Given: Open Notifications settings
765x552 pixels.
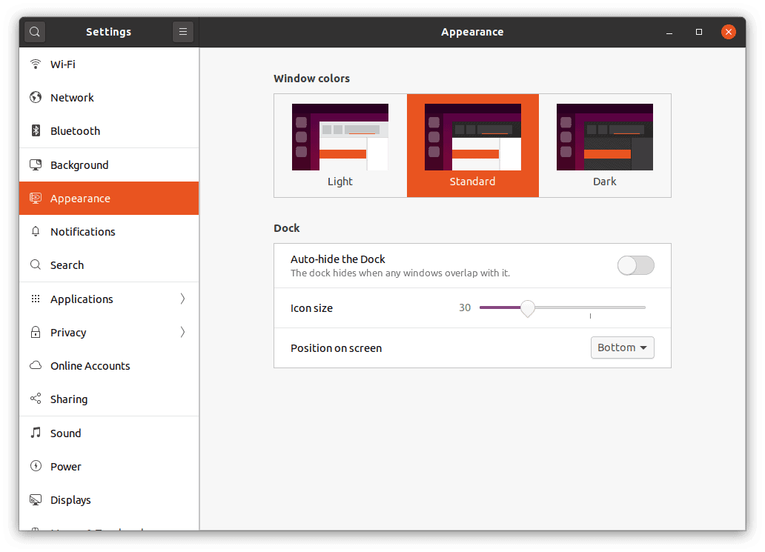Looking at the screenshot, I should point(82,231).
